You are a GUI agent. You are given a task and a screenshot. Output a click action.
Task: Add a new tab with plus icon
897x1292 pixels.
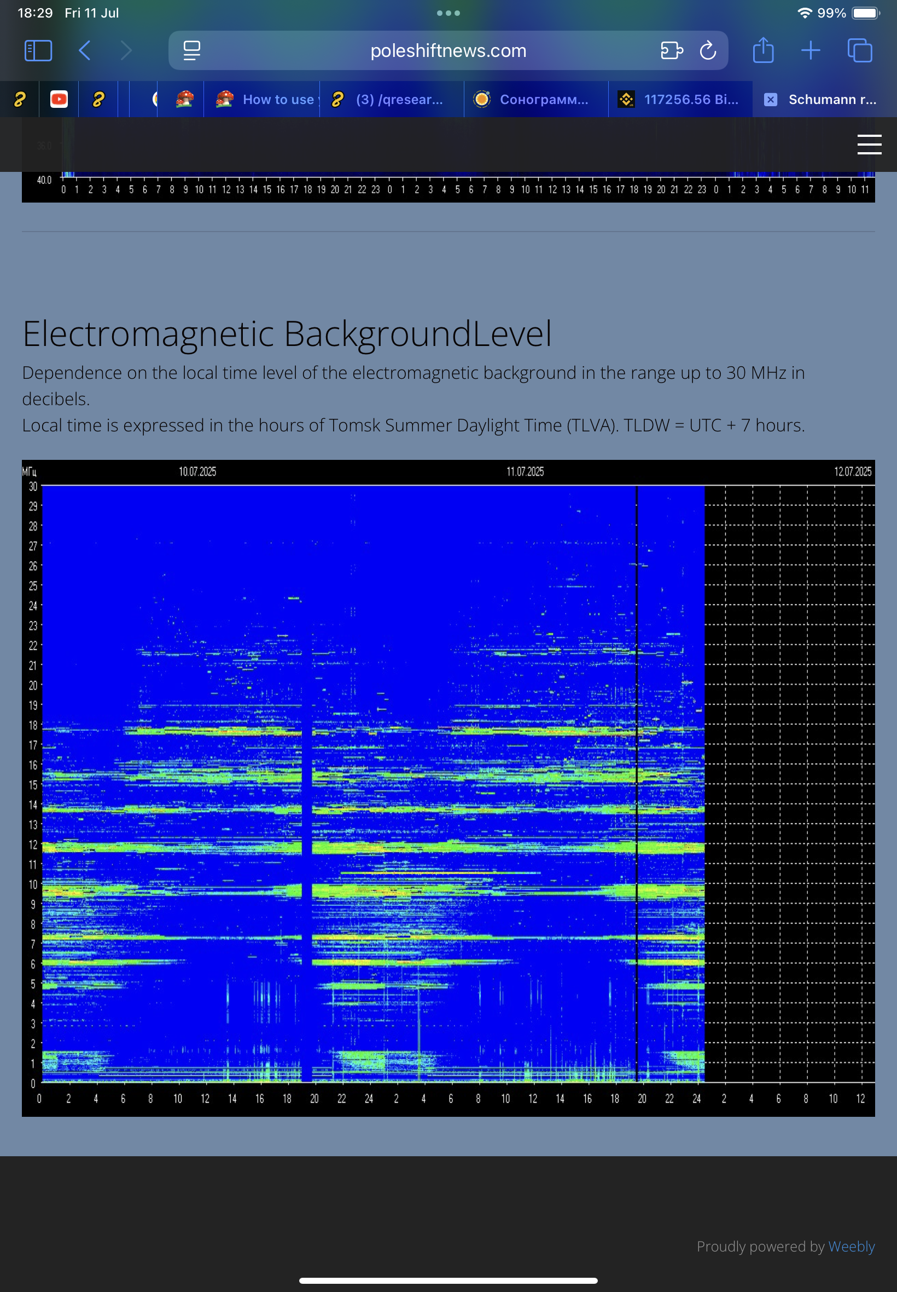(811, 50)
